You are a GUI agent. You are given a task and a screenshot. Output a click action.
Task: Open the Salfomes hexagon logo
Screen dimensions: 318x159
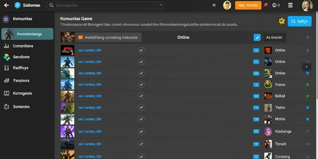pyautogui.click(x=17, y=5)
